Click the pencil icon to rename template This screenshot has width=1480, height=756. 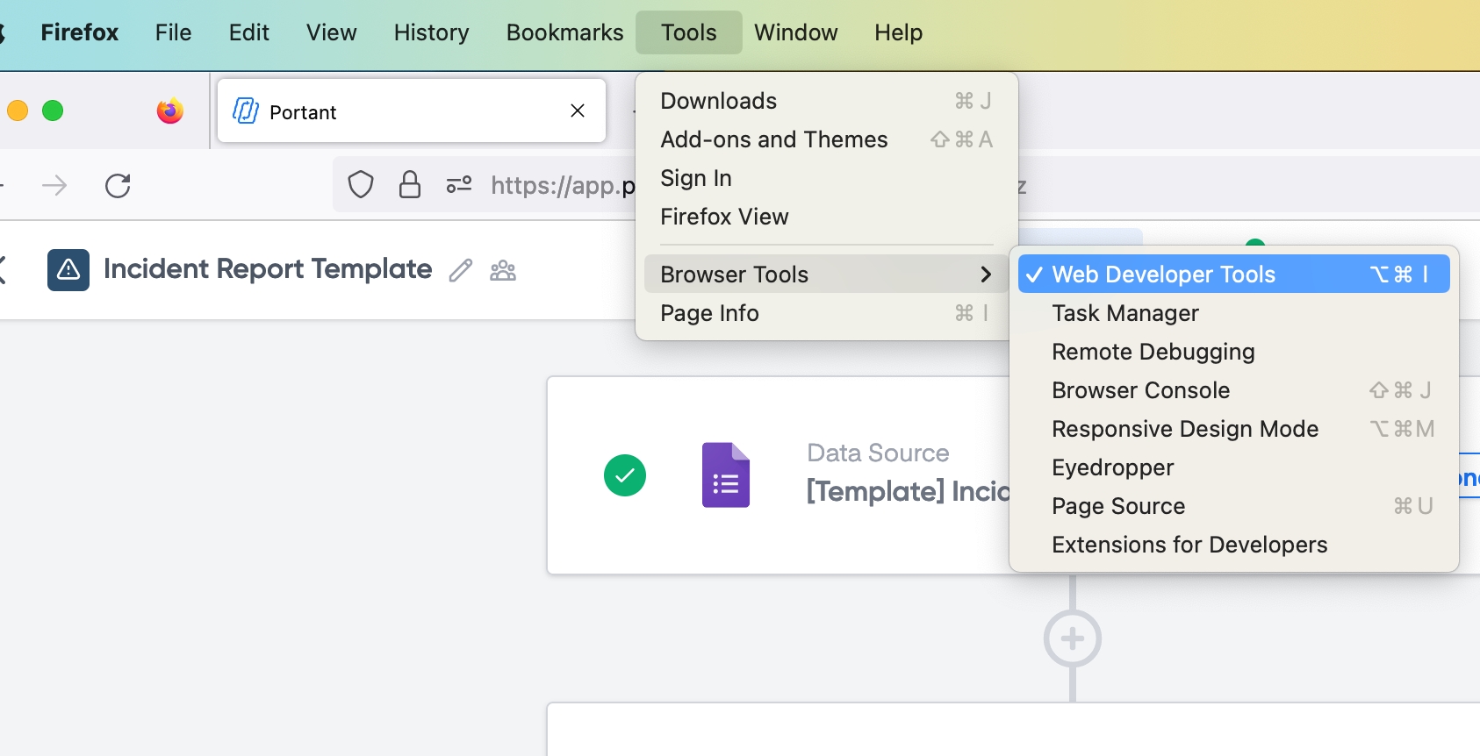tap(461, 270)
